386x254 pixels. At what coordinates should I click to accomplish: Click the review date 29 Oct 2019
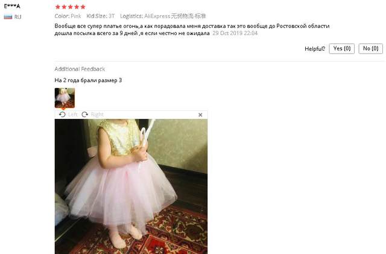(235, 33)
